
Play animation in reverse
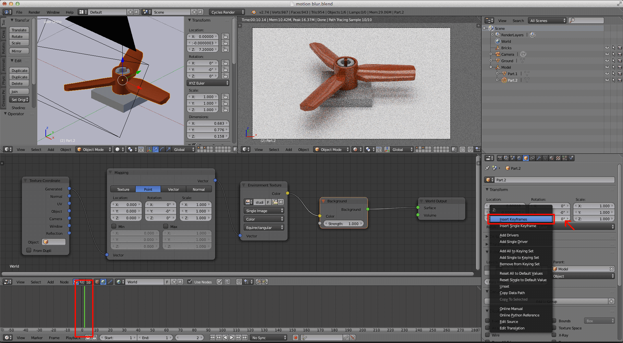click(x=225, y=337)
